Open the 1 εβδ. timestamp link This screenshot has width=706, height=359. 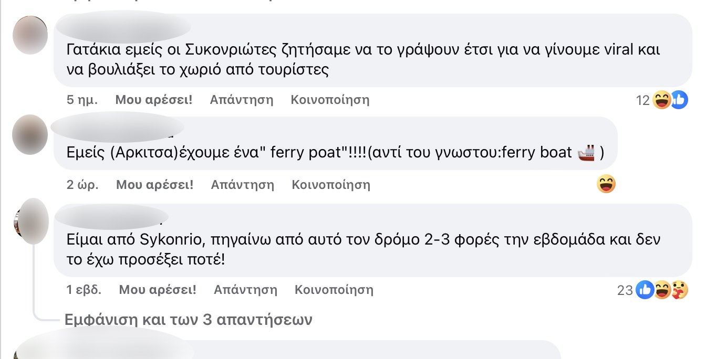coord(84,290)
